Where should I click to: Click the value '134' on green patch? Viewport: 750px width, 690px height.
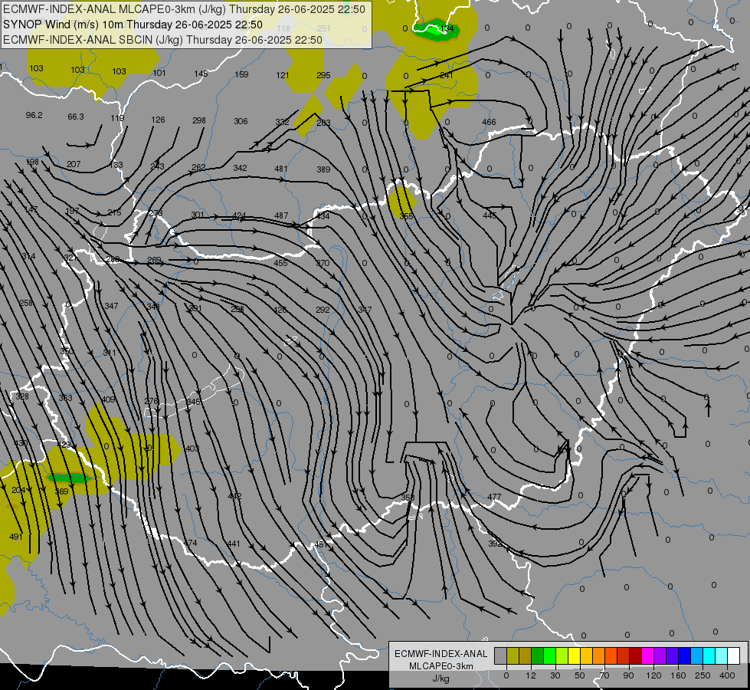tap(447, 28)
